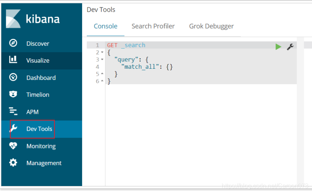This screenshot has height=193, width=312.
Task: Click the Discover compass icon
Action: pos(13,43)
